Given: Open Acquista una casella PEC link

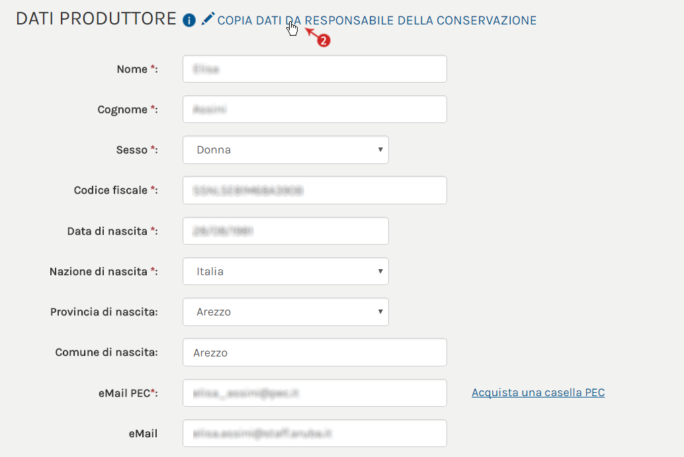Looking at the screenshot, I should tap(538, 392).
